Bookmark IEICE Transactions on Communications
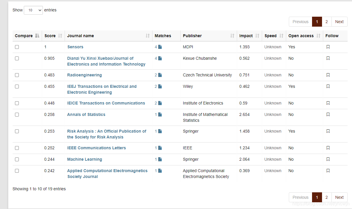Viewport: 352px width, 209px height. pos(328,103)
